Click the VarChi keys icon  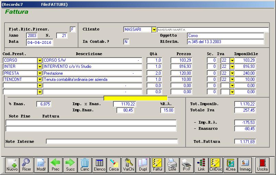[x=128, y=165]
